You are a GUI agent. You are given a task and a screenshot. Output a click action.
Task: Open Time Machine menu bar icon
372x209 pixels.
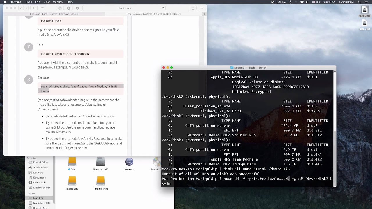(290, 2)
